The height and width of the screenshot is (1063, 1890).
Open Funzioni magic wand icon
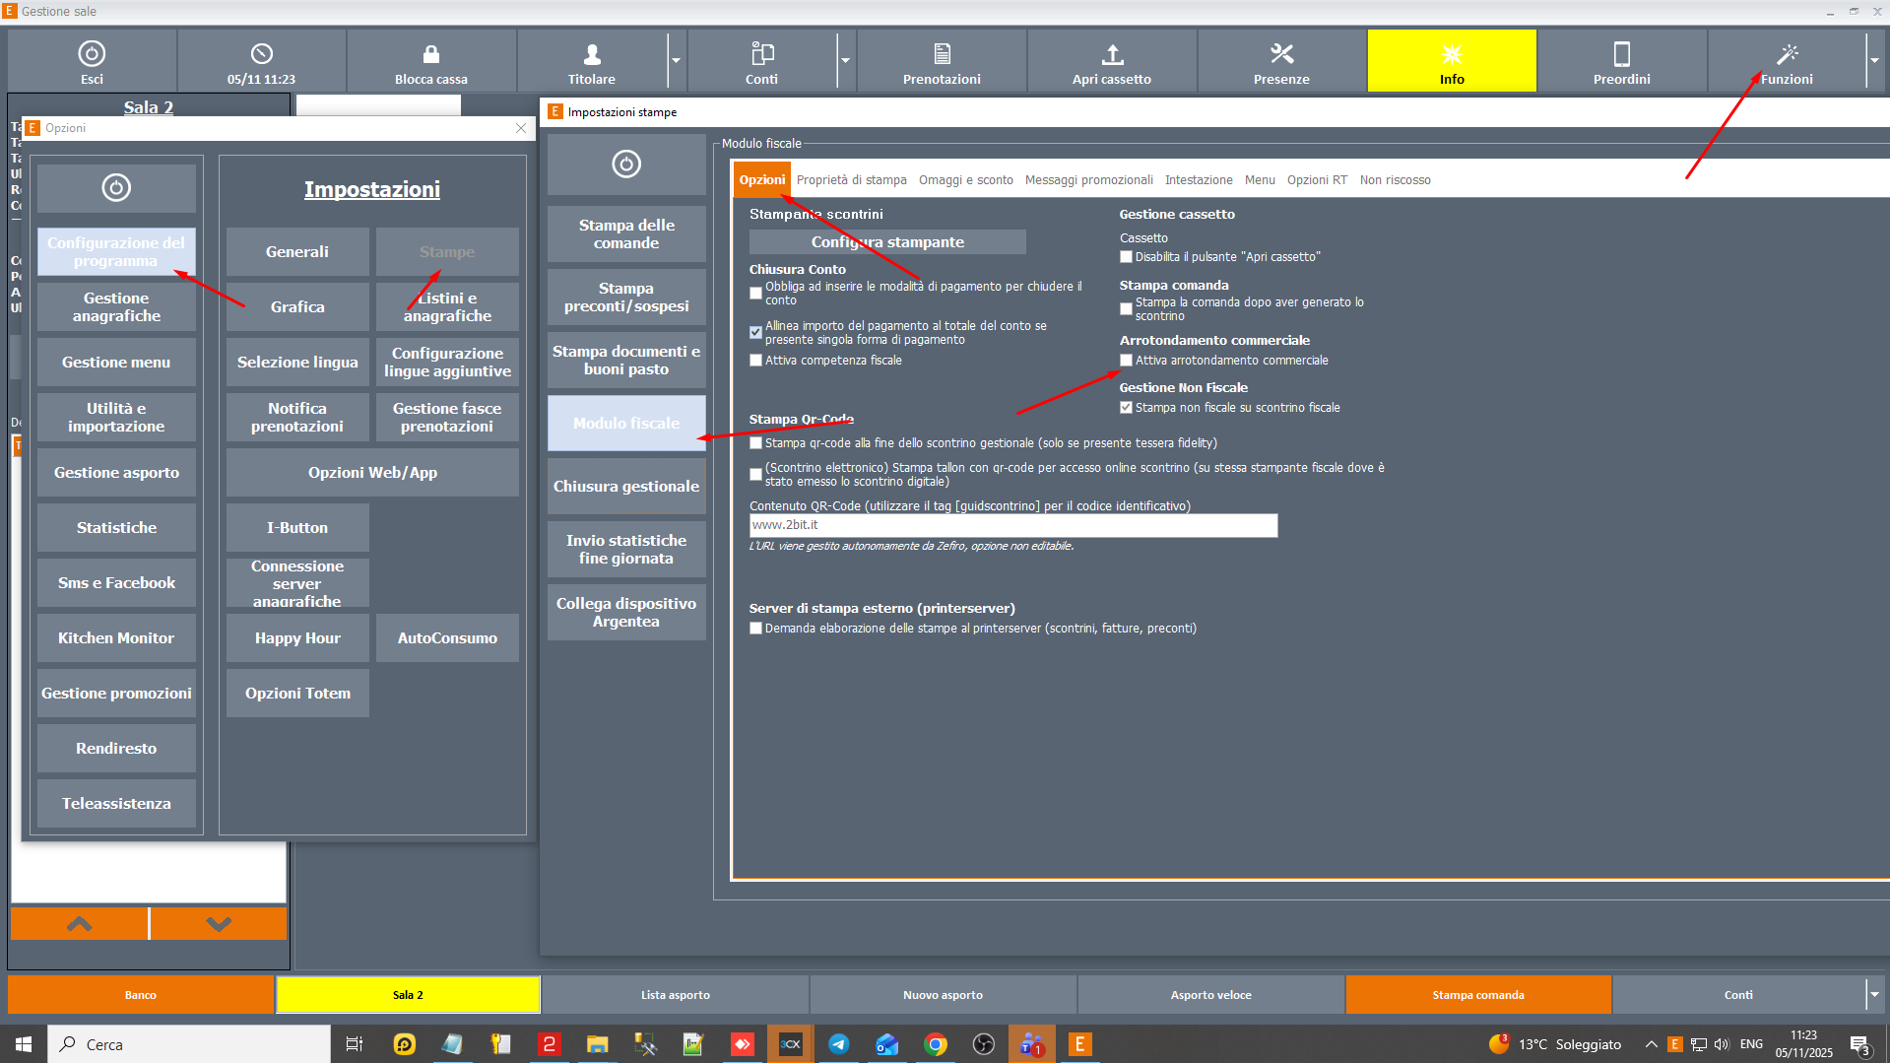(x=1787, y=54)
